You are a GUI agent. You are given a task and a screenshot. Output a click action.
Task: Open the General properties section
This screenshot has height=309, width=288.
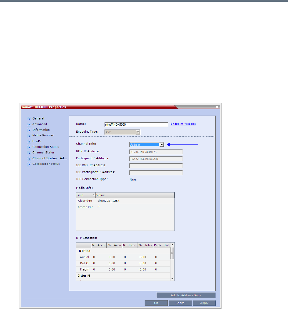[x=38, y=118]
